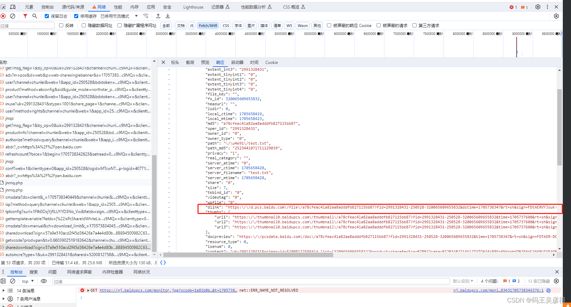
Task: Open the monitor.jpg URL link in console
Action: [168, 290]
